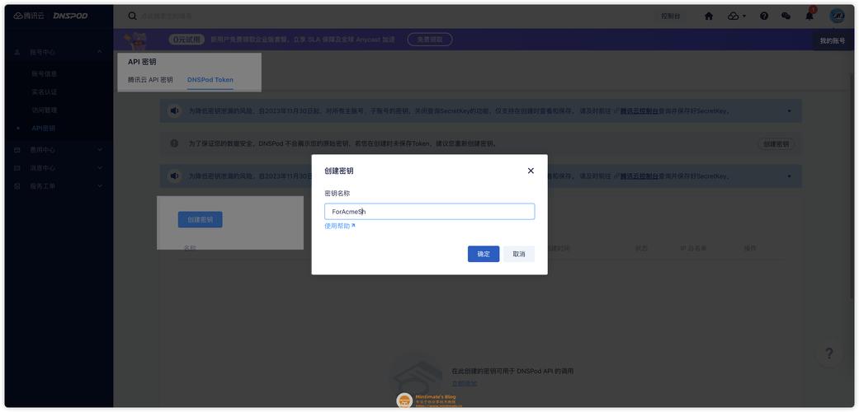Click the 立即添加 link in empty state
Viewport: 859px width, 412px height.
[x=464, y=383]
